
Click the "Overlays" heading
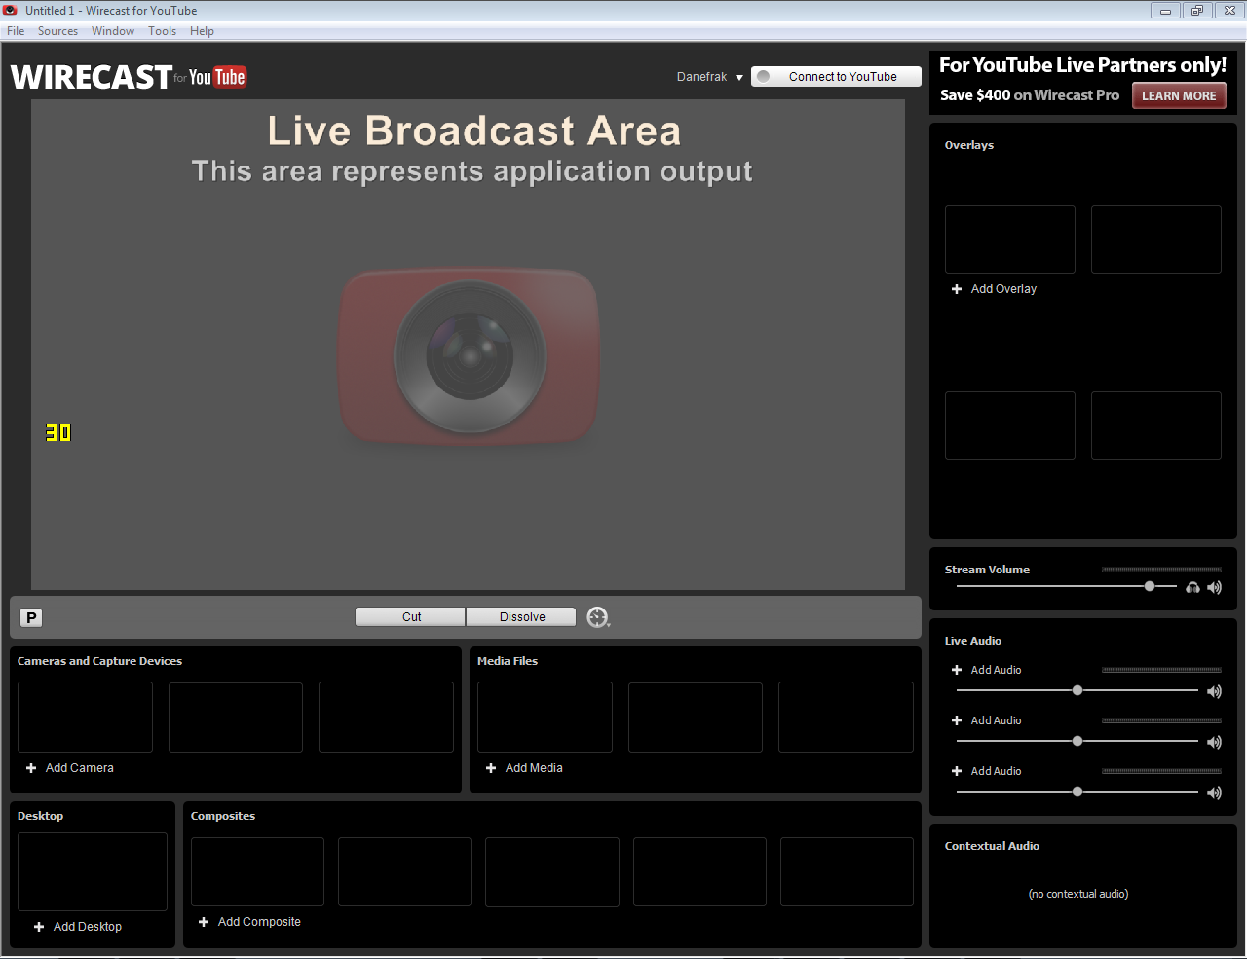(969, 145)
